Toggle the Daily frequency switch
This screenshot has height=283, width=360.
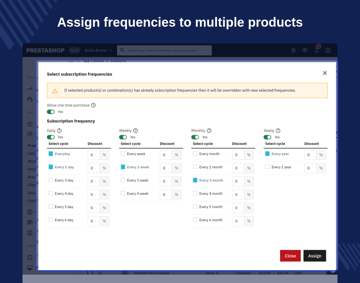pyautogui.click(x=51, y=137)
